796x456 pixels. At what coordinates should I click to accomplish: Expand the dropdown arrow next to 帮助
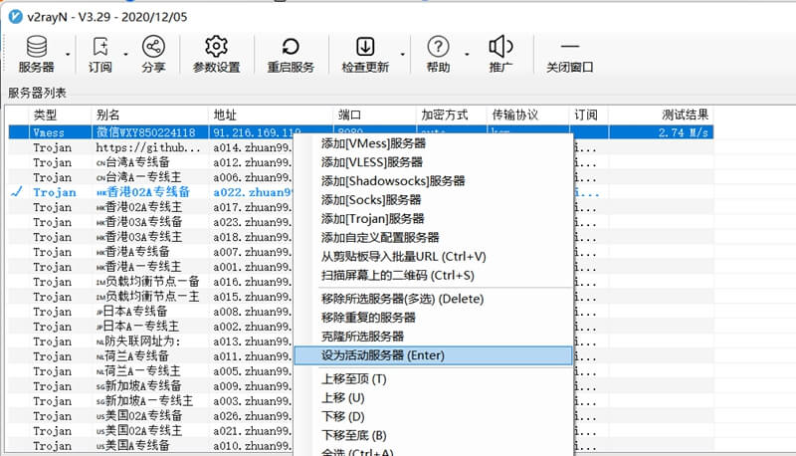[x=467, y=54]
